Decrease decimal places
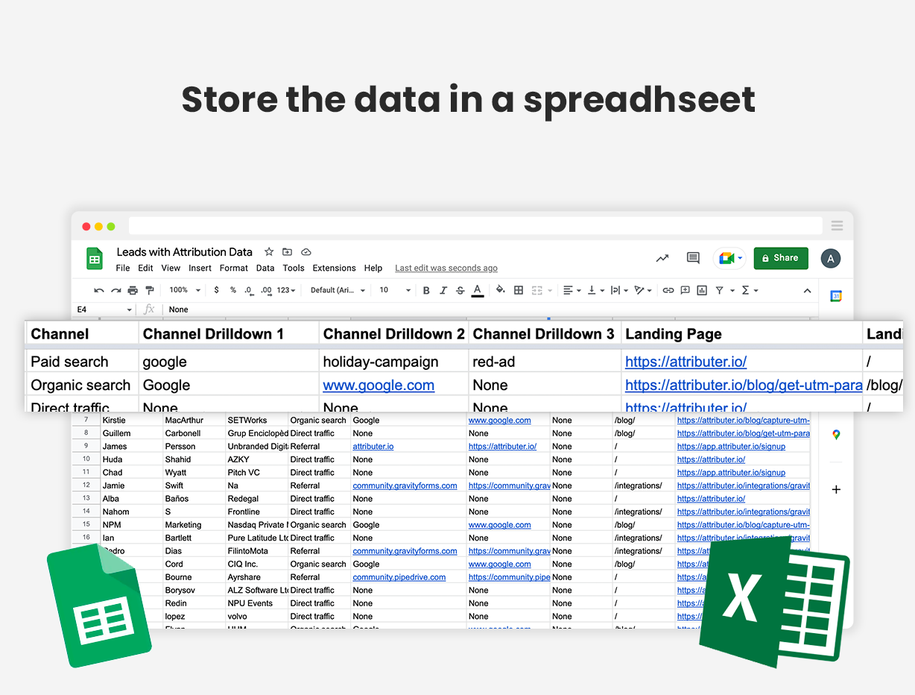The width and height of the screenshot is (915, 695). (x=250, y=290)
